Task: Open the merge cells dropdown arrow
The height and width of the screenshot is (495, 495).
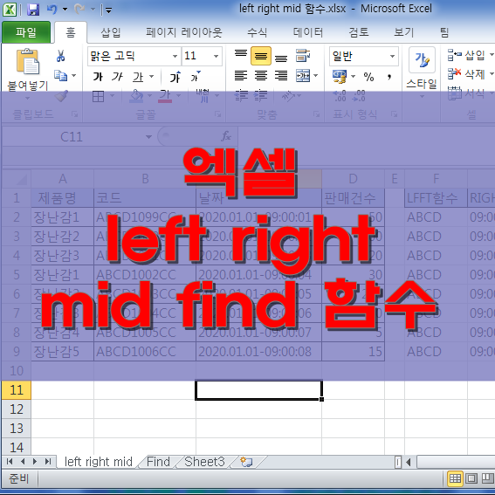Action: point(316,76)
